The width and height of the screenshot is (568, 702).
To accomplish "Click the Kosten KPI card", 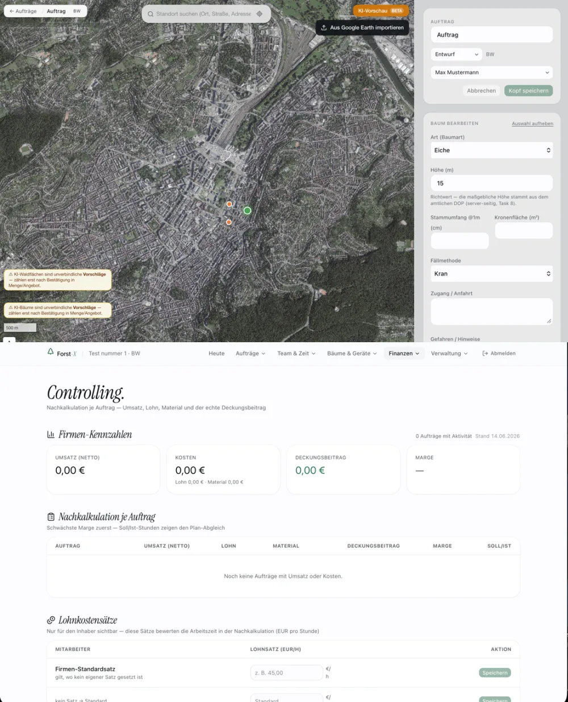I will point(223,470).
